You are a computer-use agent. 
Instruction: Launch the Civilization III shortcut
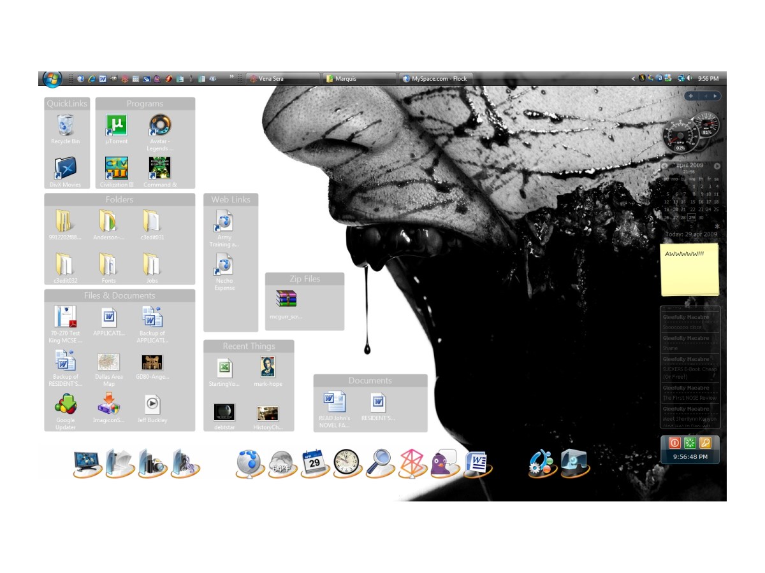click(x=117, y=168)
